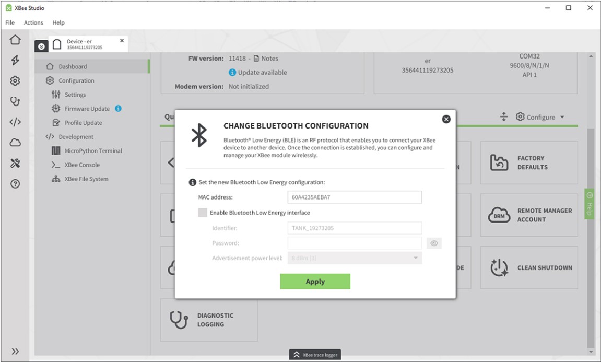Click the Home icon in left sidebar
This screenshot has width=601, height=362.
(x=15, y=40)
